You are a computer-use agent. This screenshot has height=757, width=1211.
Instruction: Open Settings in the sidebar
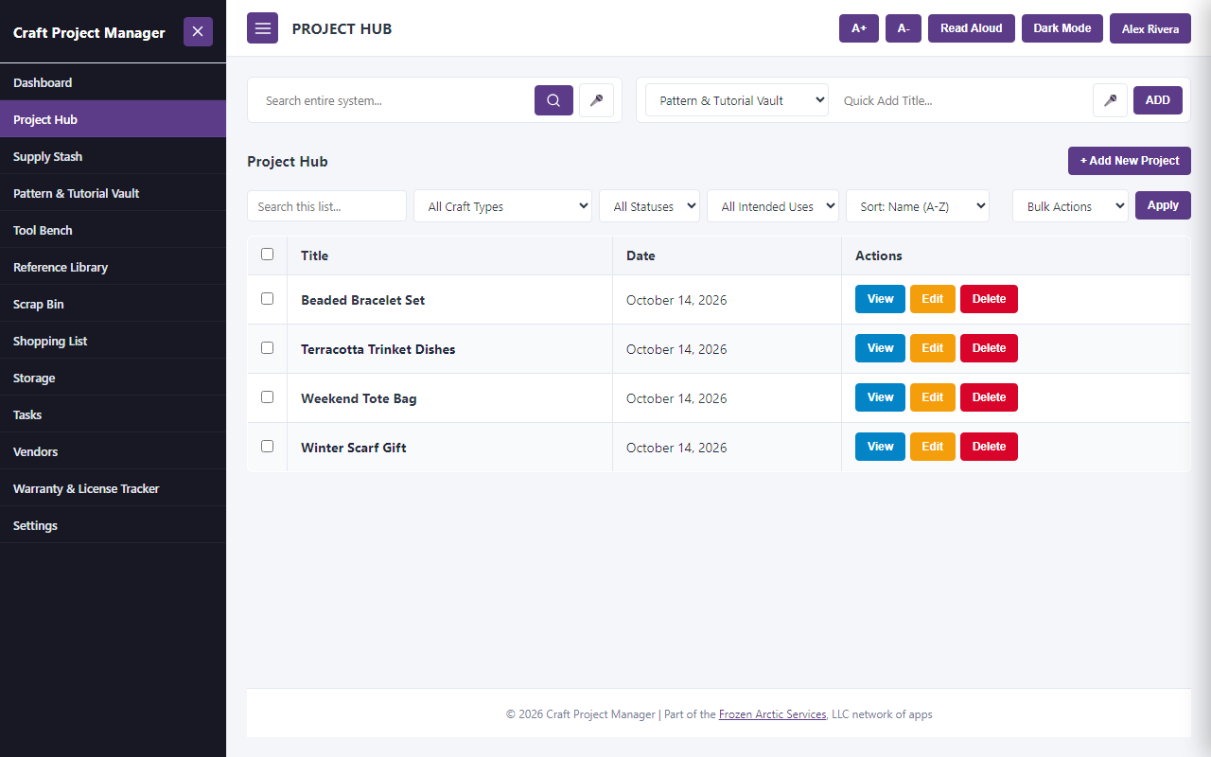[x=113, y=525]
